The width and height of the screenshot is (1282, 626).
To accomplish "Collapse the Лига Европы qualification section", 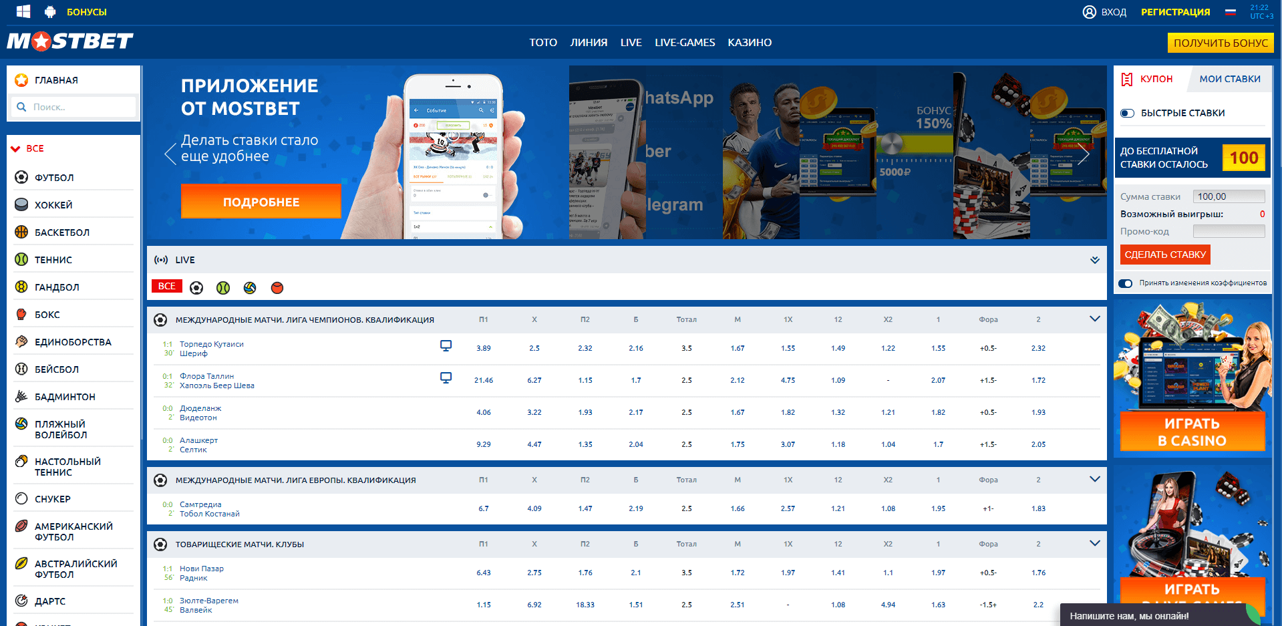I will pyautogui.click(x=1095, y=479).
